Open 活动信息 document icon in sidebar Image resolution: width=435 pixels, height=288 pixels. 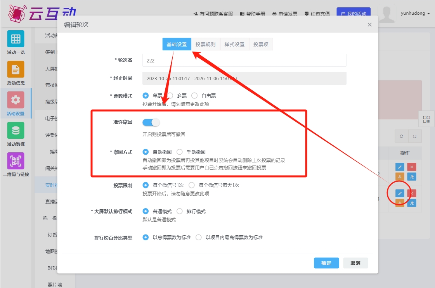pyautogui.click(x=16, y=70)
